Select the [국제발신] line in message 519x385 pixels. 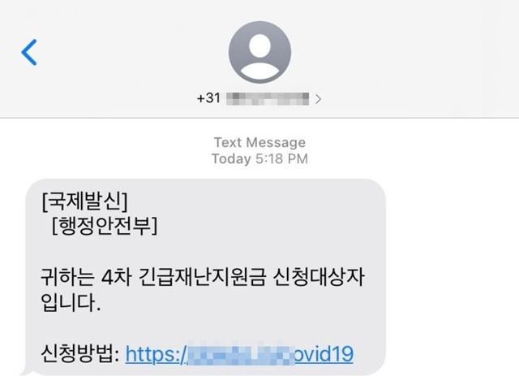pyautogui.click(x=84, y=201)
